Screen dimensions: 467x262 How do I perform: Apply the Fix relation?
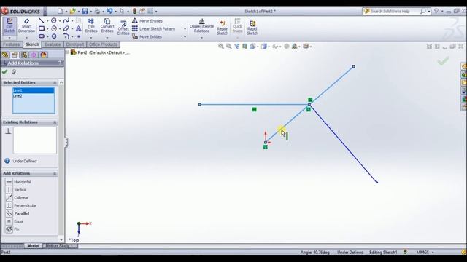(x=12, y=229)
